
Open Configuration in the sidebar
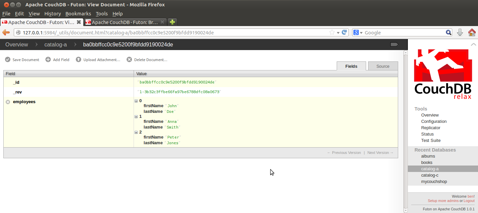pyautogui.click(x=434, y=122)
